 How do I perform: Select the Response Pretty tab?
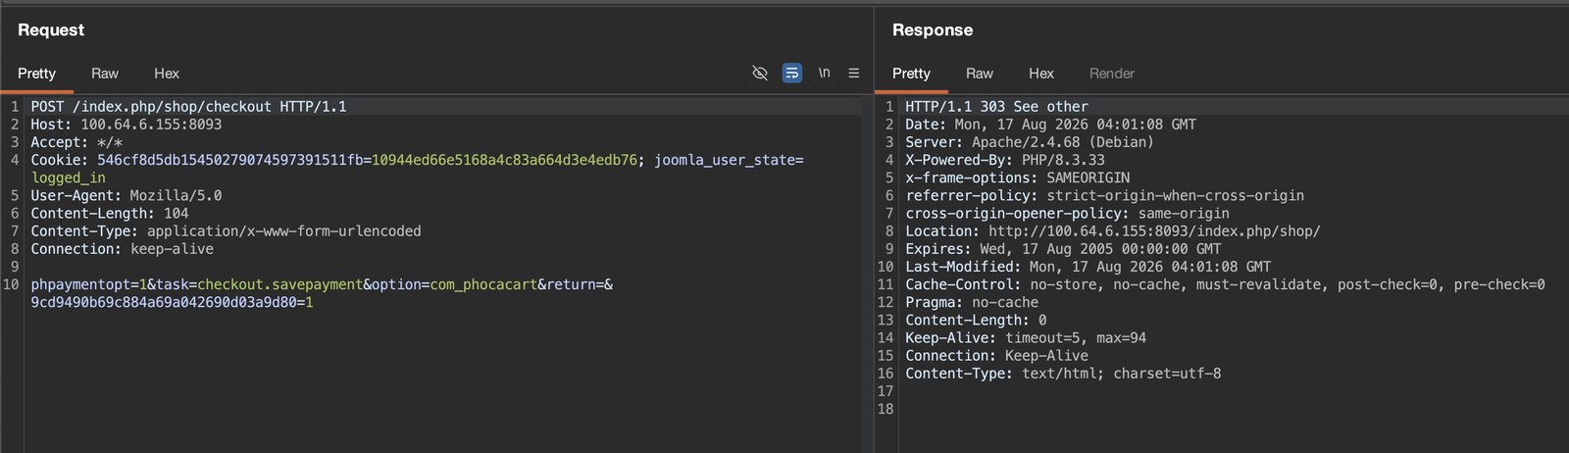pos(911,74)
